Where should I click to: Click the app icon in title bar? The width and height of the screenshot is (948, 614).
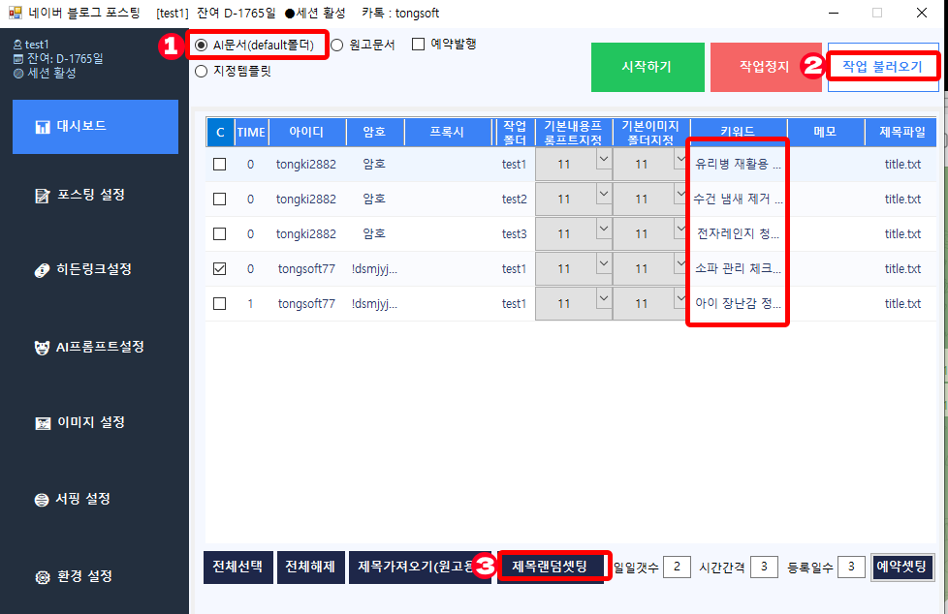[x=15, y=13]
